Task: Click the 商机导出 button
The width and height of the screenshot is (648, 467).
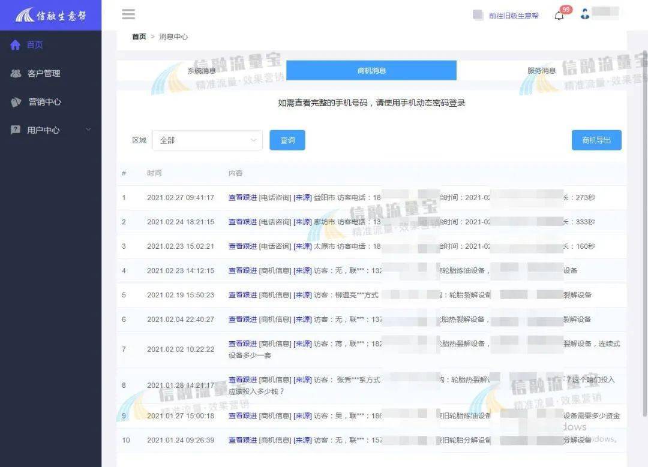Action: [x=596, y=140]
